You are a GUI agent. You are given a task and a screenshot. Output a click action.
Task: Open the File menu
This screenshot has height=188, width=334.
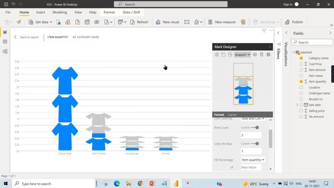click(8, 13)
